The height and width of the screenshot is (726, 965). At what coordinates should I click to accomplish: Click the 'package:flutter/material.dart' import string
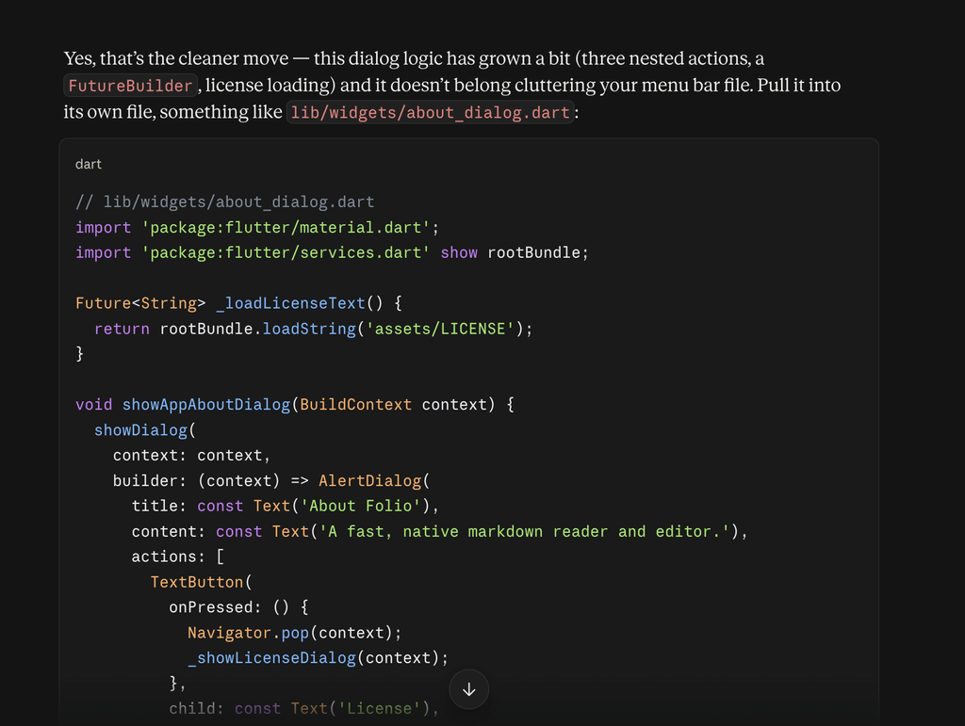[x=286, y=228]
